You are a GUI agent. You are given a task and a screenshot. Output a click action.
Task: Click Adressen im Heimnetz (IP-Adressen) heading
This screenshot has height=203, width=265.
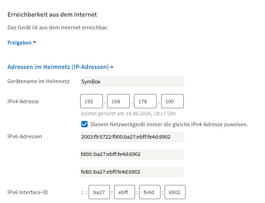[x=58, y=67]
